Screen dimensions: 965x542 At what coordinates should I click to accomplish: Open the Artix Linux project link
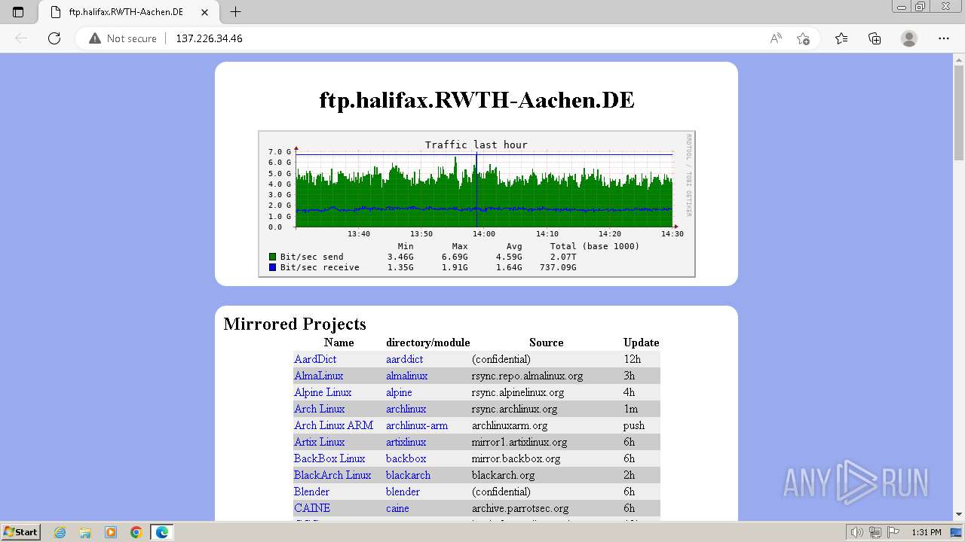pyautogui.click(x=320, y=442)
